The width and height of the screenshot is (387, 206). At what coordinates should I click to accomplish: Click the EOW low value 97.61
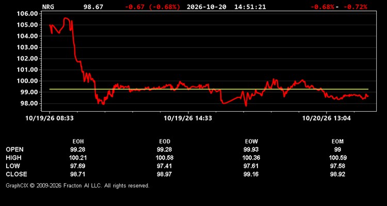point(251,166)
